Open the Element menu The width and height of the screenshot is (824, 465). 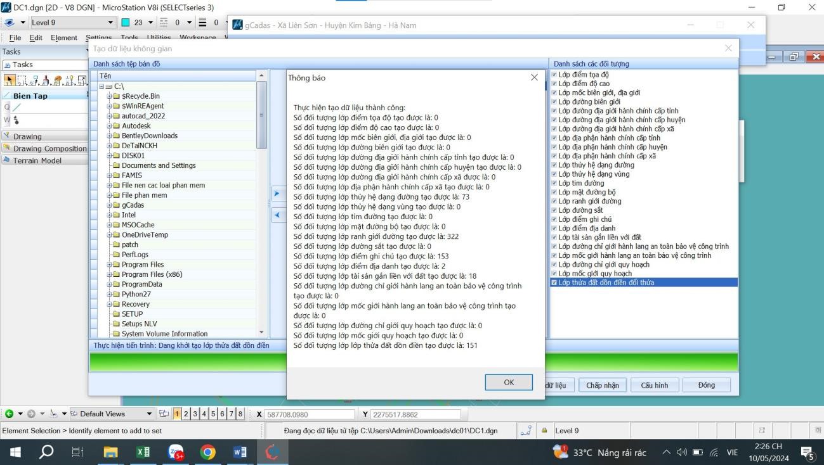pyautogui.click(x=63, y=37)
